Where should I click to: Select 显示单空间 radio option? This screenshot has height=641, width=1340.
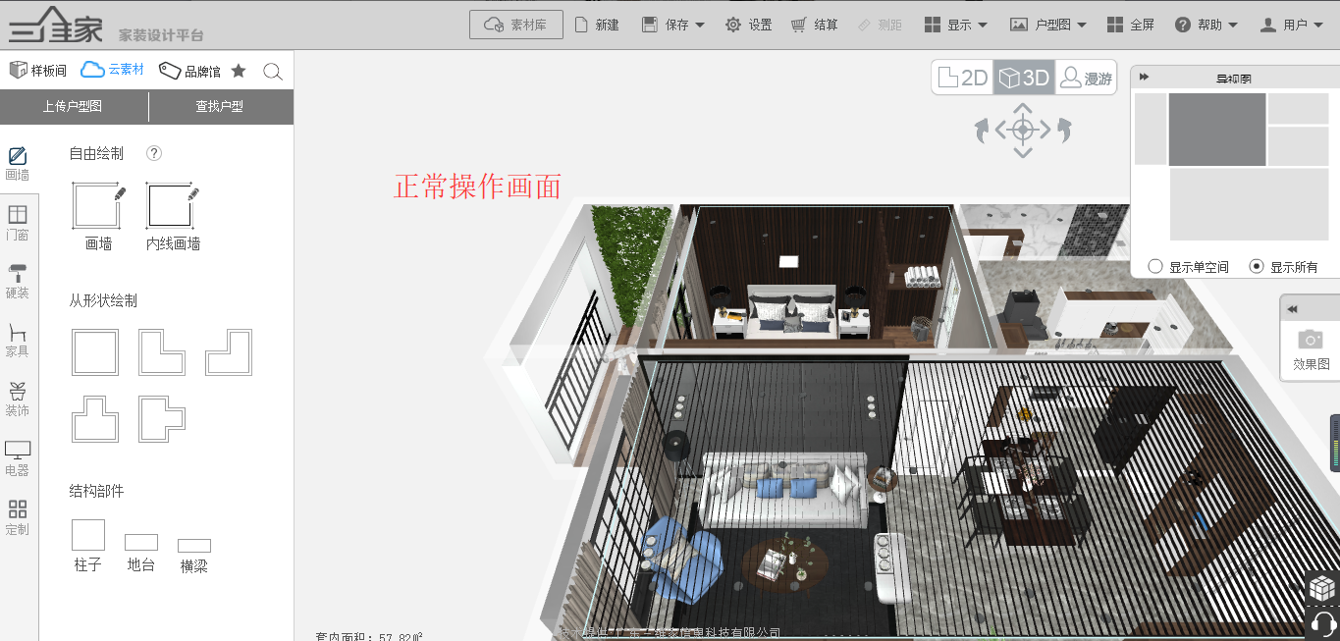click(x=1188, y=266)
